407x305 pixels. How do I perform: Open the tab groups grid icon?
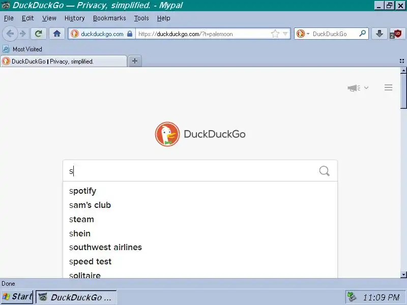coord(402,61)
